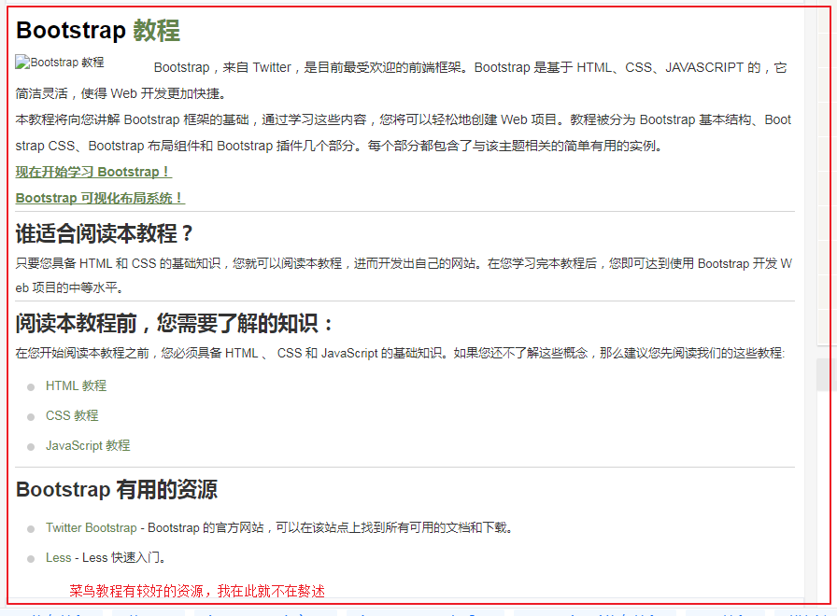
Task: Click the broken Bootstrap 教程 image
Action: click(x=59, y=63)
